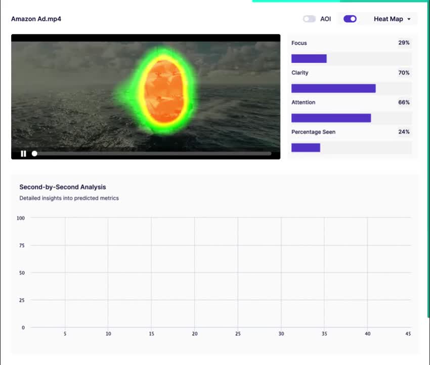Click the video timeline progress bar
Screen dimensions: 430x365
[152, 154]
